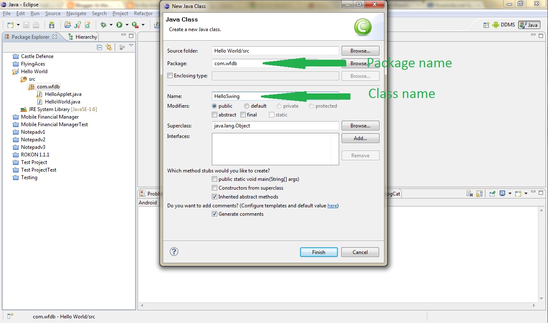Click the Name field containing HelloSwing

[275, 96]
